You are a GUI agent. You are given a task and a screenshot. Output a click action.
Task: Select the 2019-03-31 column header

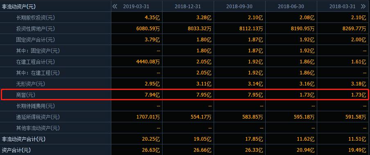point(136,7)
